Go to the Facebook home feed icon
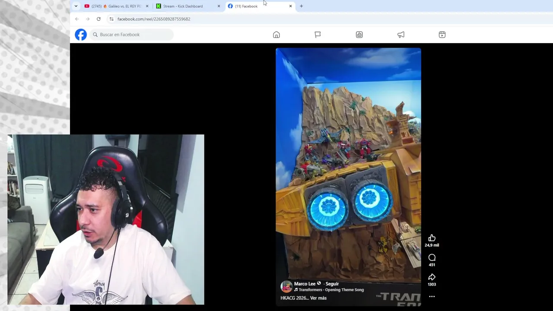Image resolution: width=553 pixels, height=311 pixels. pos(276,35)
